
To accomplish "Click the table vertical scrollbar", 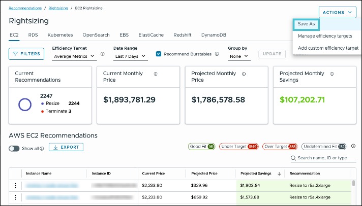I will pyautogui.click(x=353, y=183).
